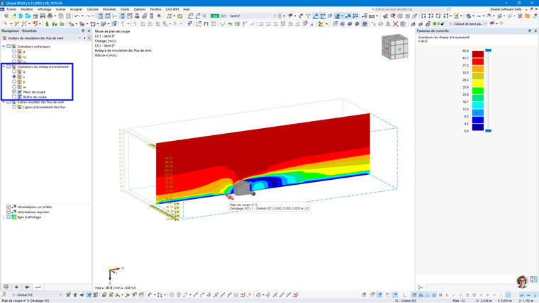Viewport: 539px width, 303px height.
Task: Open the CAO-BIM menu
Action: [x=172, y=9]
